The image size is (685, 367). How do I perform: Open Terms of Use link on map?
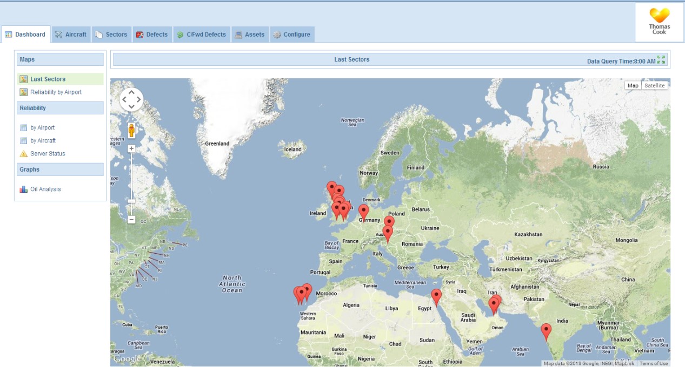[x=654, y=363]
